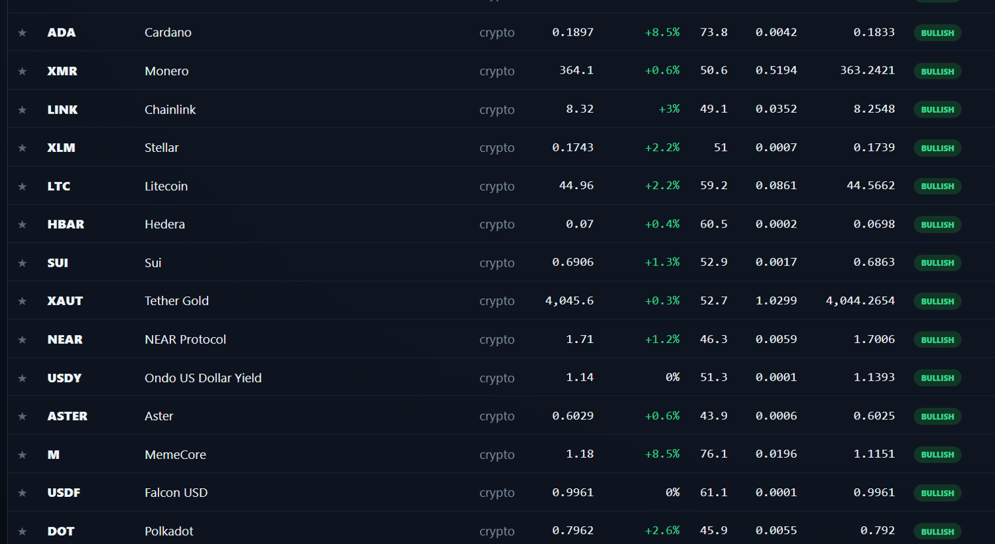Viewport: 995px width, 544px height.
Task: Click the XLM ticker
Action: 61,148
